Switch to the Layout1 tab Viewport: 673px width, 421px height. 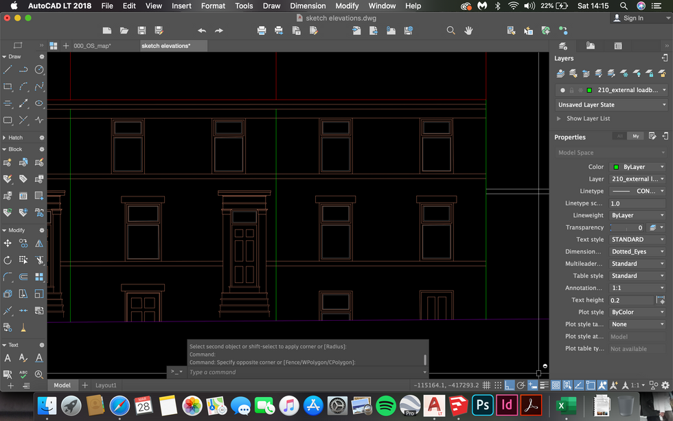click(x=106, y=385)
